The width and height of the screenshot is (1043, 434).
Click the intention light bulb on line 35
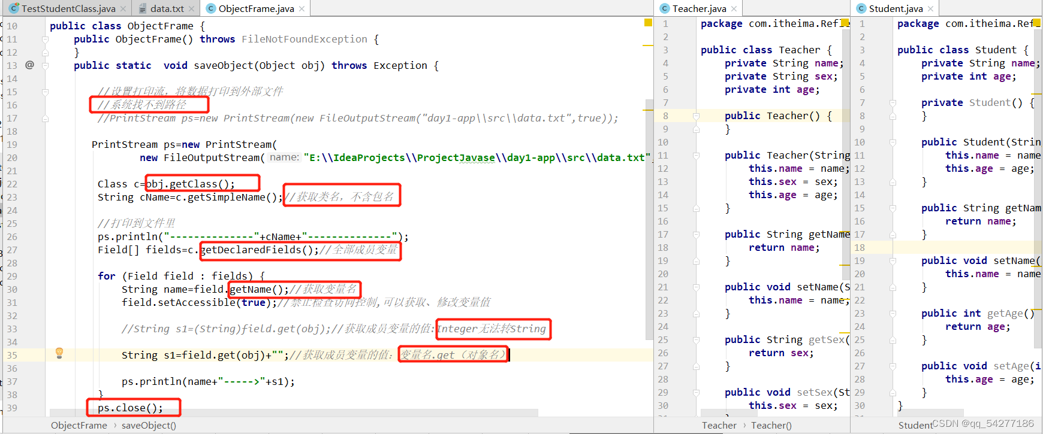59,353
